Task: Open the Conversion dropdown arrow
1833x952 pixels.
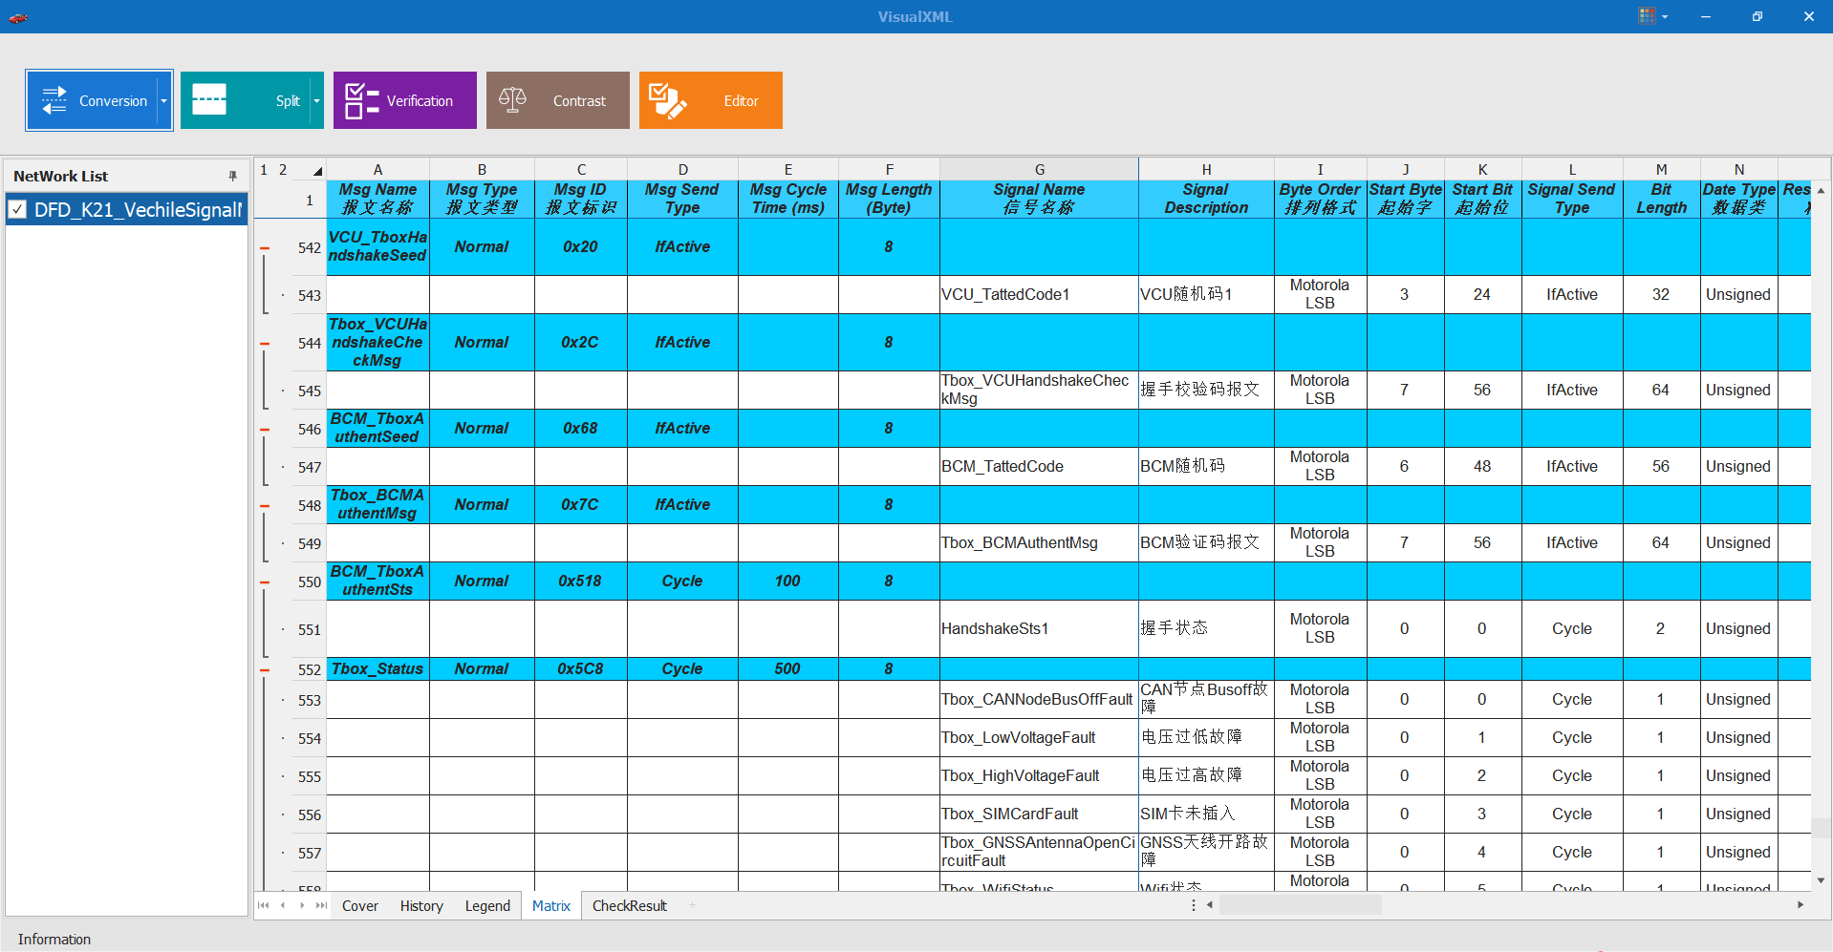Action: point(163,100)
